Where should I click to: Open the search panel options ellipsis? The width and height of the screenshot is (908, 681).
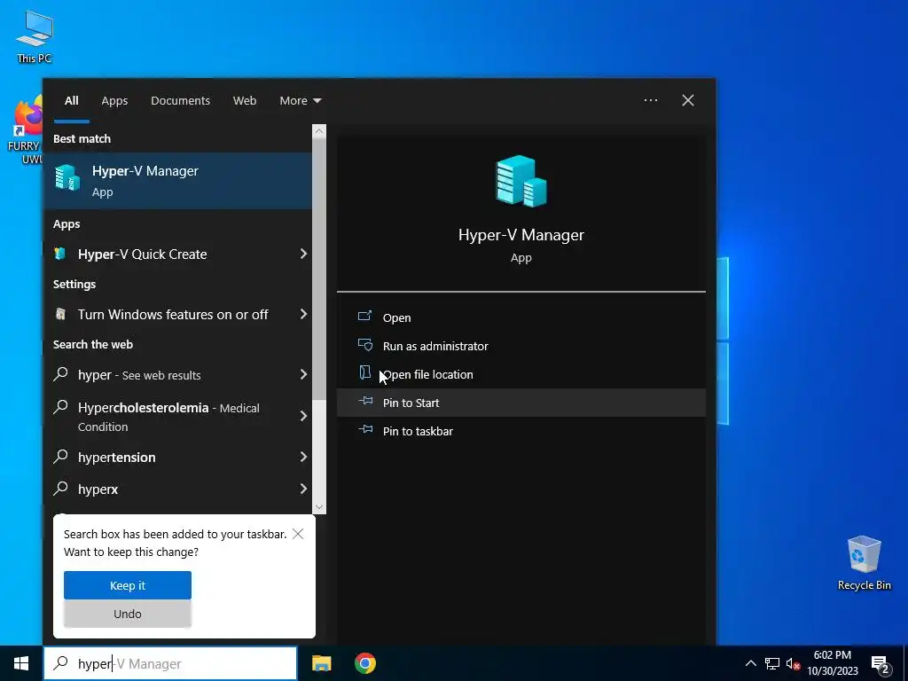point(650,100)
